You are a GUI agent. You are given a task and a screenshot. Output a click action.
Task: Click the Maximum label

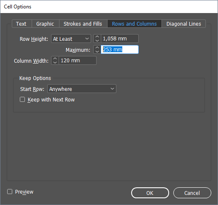pos(78,50)
